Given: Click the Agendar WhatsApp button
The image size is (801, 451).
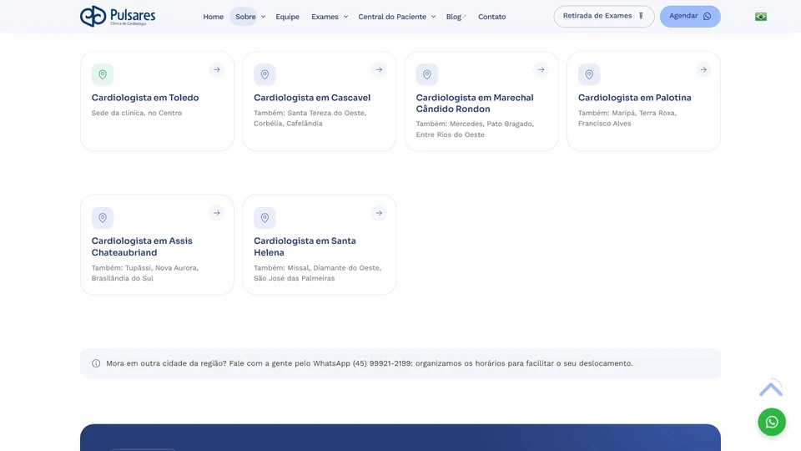Looking at the screenshot, I should pos(690,17).
